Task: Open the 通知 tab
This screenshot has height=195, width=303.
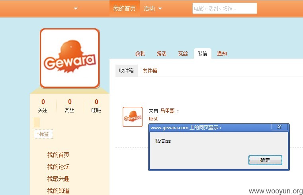Action: tap(222, 53)
